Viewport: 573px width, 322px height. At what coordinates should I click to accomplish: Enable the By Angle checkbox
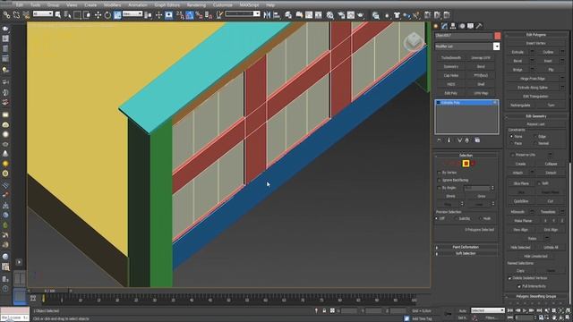[440, 188]
